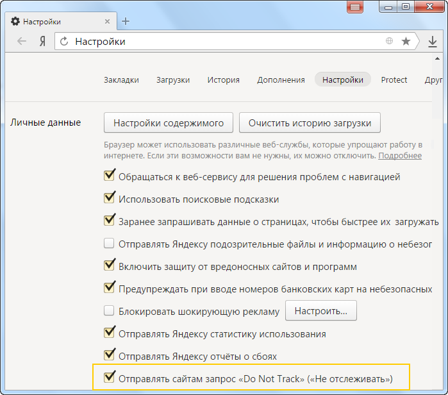Click the Настройки содержимого button
The width and height of the screenshot is (448, 395).
pyautogui.click(x=169, y=122)
